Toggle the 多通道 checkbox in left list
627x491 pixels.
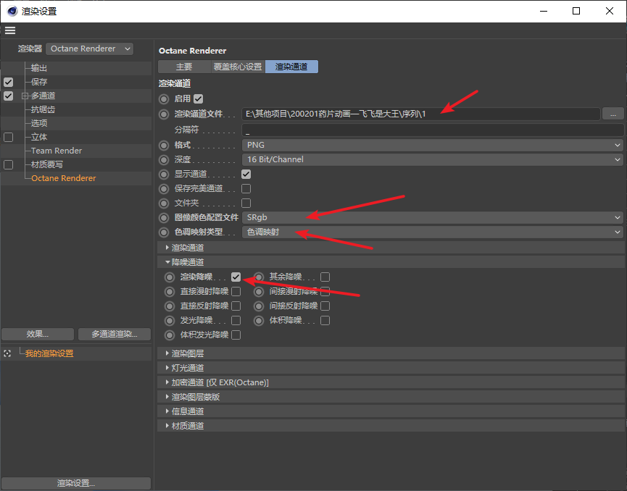pos(9,96)
